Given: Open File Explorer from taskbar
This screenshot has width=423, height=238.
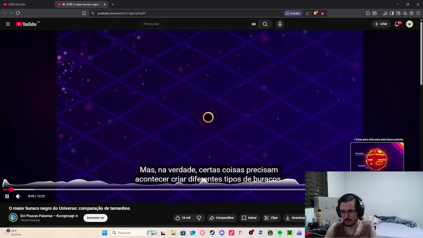Looking at the screenshot, I should pos(173,233).
